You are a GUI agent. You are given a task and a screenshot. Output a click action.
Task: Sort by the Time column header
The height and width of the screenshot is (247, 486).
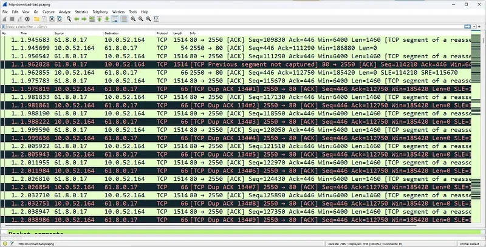tap(36, 33)
